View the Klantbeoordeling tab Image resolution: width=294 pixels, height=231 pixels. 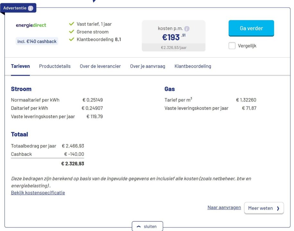tap(193, 66)
